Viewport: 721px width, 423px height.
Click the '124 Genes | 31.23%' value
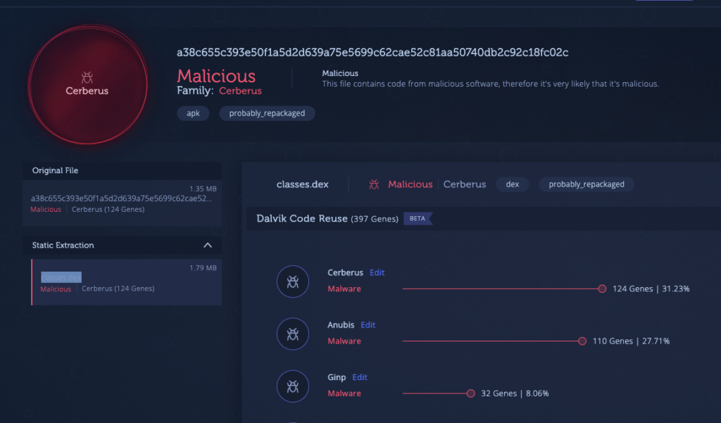(651, 289)
